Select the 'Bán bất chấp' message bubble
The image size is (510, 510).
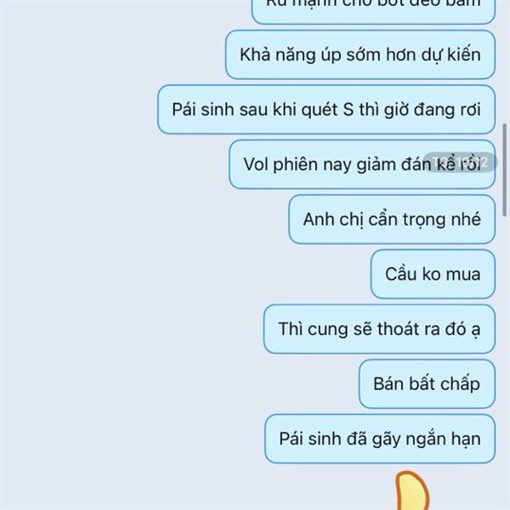click(427, 384)
